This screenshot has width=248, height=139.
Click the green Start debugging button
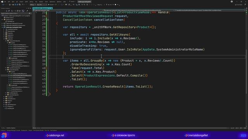tap(49, 5)
